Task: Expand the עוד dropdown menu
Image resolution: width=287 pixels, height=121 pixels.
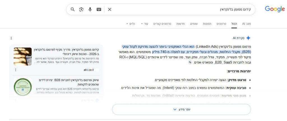Action: [x=144, y=24]
